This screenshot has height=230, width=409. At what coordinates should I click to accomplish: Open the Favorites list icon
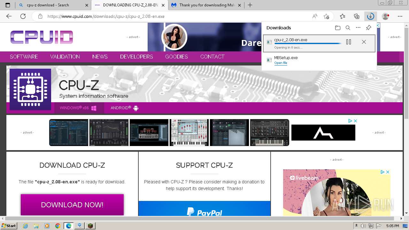[343, 16]
